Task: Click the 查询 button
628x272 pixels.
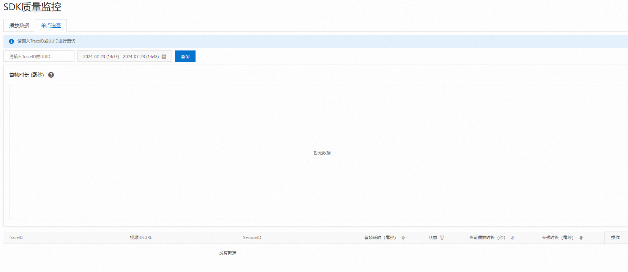Action: click(x=185, y=57)
